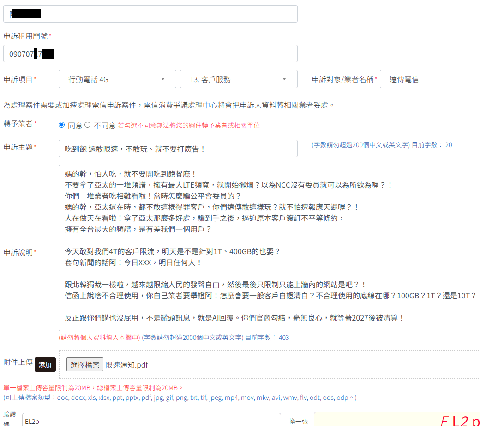
Task: Click the 申訴說明 label
Action: tap(18, 252)
